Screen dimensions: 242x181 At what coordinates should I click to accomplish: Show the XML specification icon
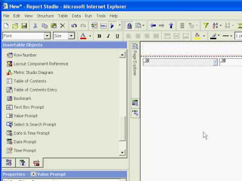coord(103,26)
